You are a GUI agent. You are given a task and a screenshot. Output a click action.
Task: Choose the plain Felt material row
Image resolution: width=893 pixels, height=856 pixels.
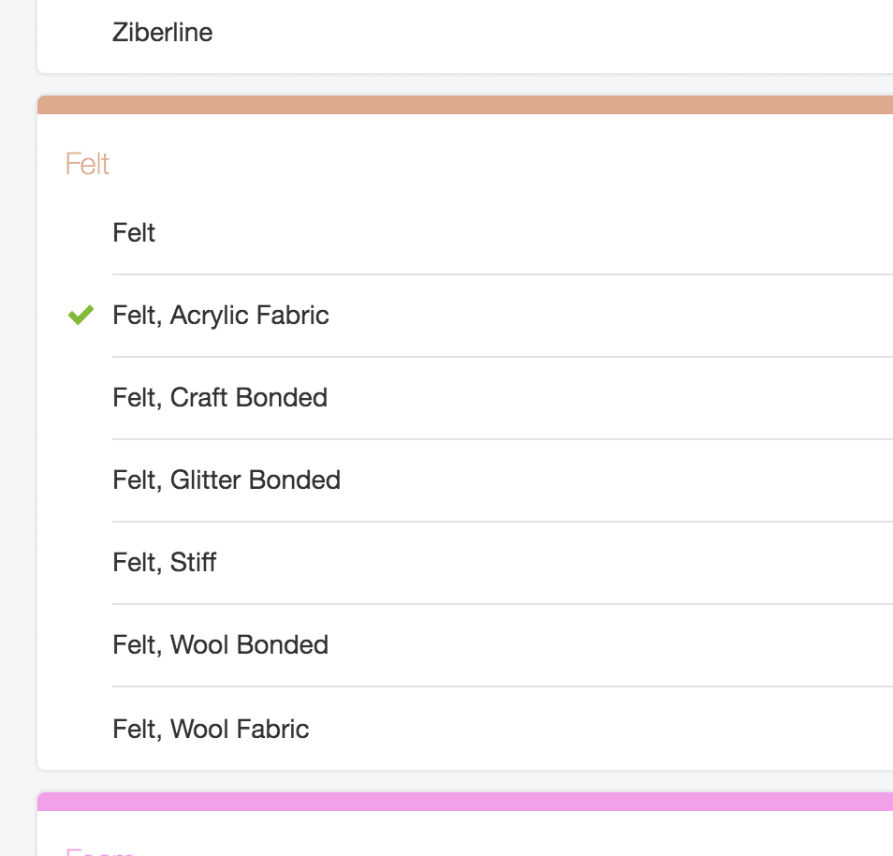pos(503,232)
